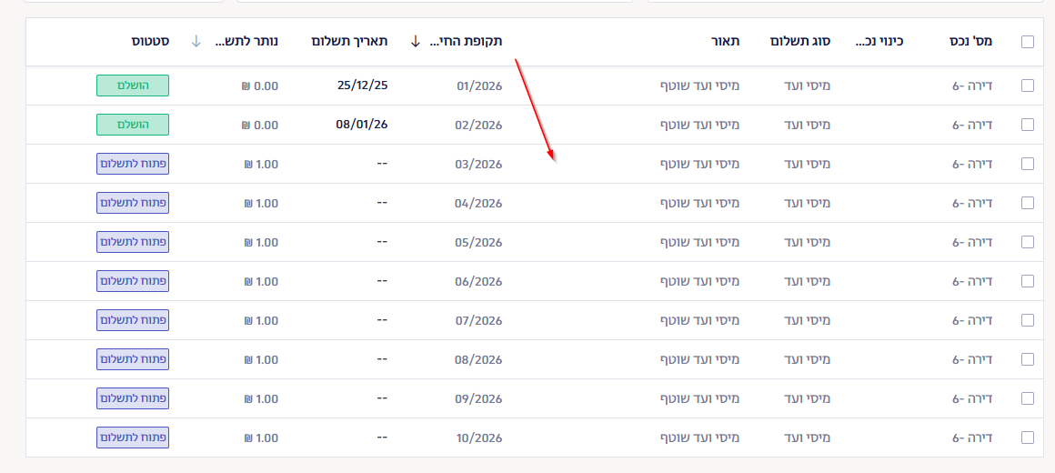Open פתוח לתשלום status for 06/2026
The width and height of the screenshot is (1055, 473).
point(133,281)
